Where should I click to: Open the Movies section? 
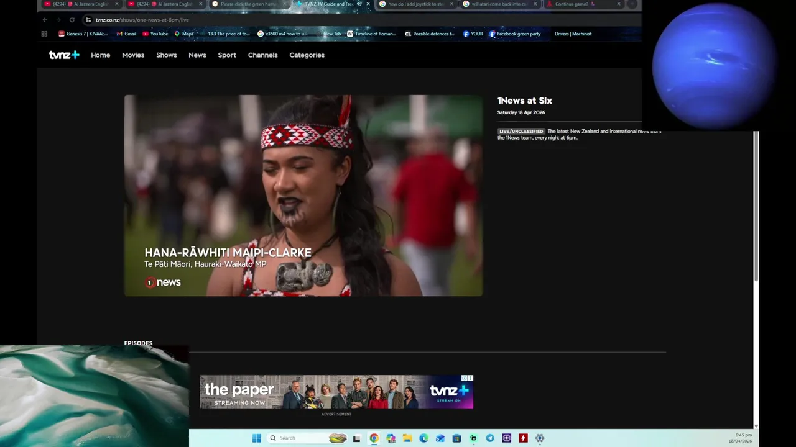[133, 55]
